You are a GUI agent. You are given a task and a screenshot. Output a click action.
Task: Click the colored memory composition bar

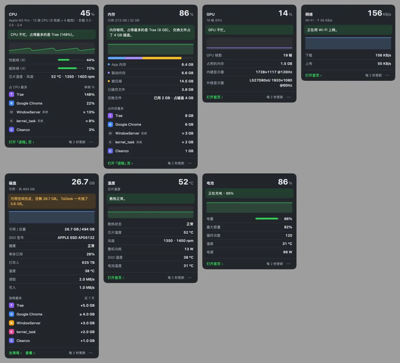pos(151,58)
